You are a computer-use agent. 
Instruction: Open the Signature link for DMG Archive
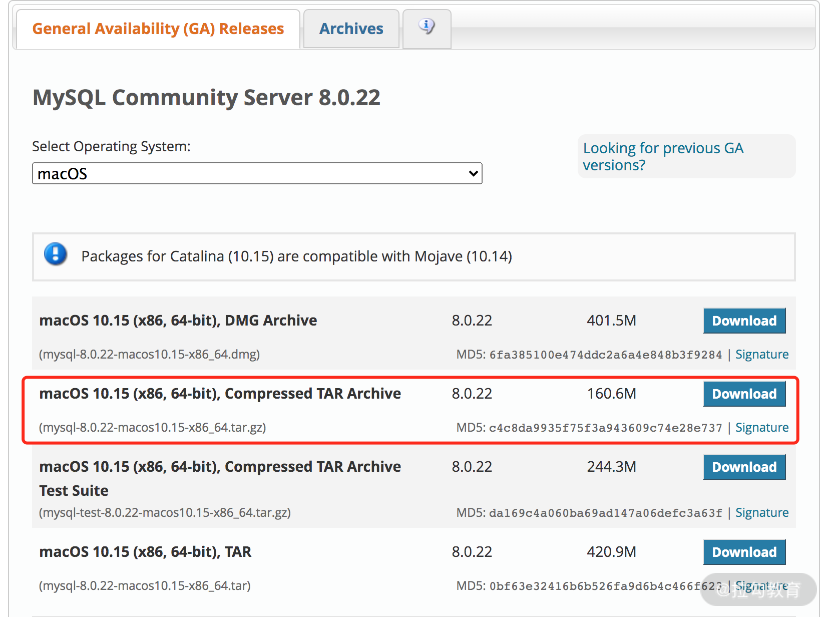(x=761, y=355)
